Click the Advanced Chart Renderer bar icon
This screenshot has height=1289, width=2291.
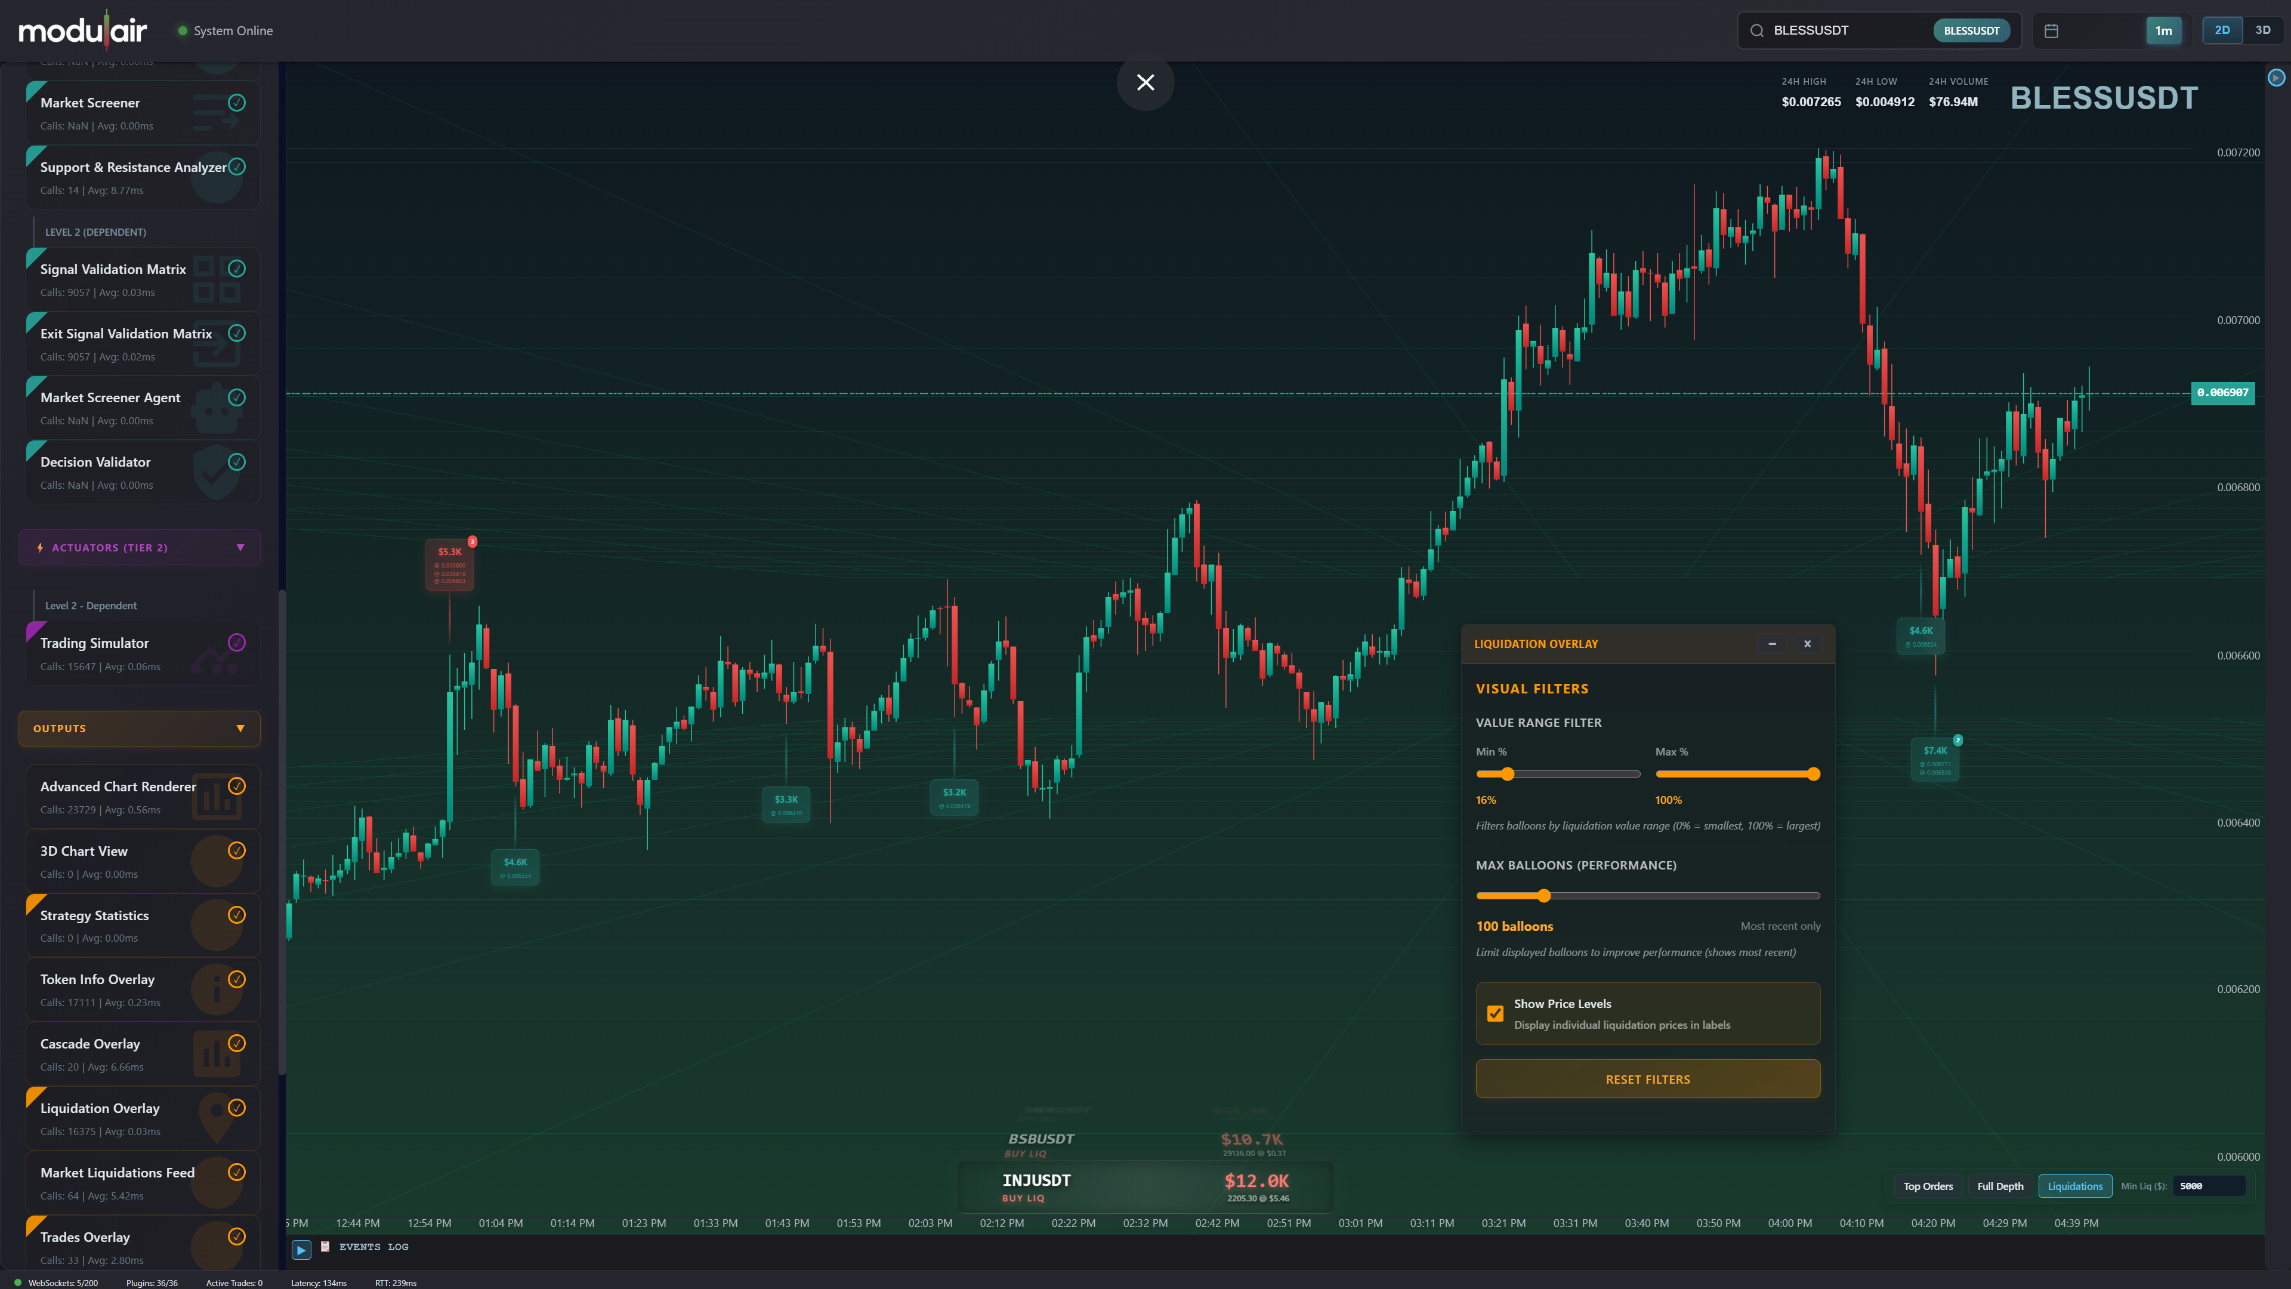click(216, 796)
